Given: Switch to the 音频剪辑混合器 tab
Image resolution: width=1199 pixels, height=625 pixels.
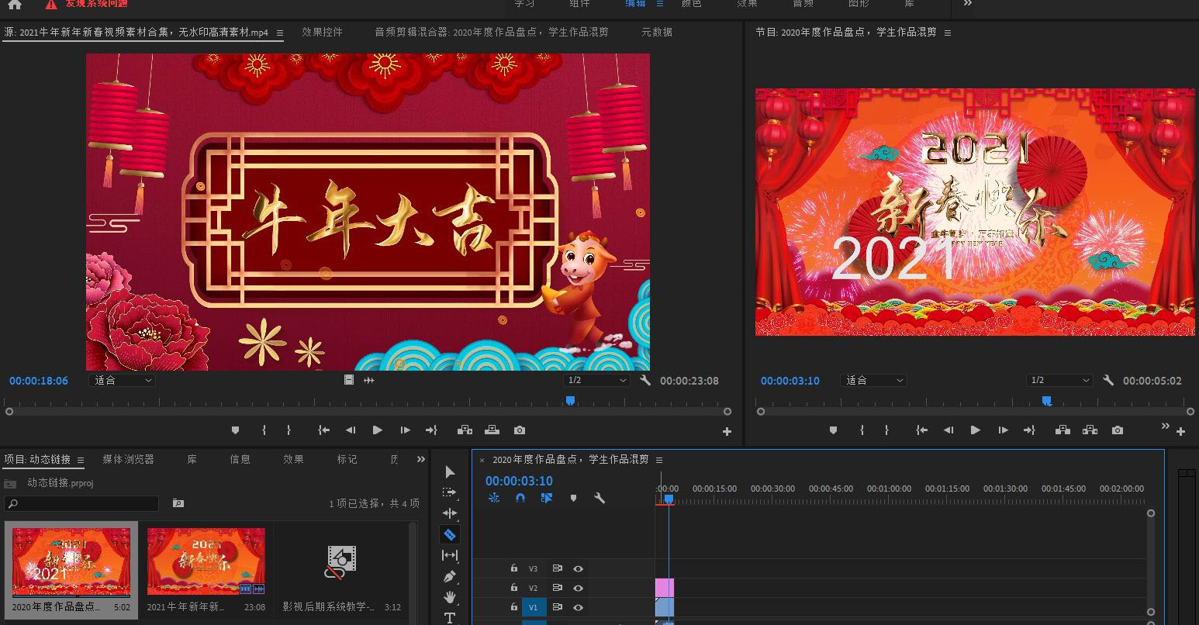Looking at the screenshot, I should 492,32.
